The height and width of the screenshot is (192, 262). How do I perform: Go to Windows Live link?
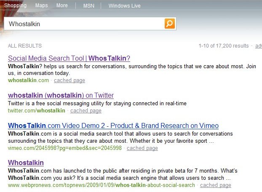point(125,6)
